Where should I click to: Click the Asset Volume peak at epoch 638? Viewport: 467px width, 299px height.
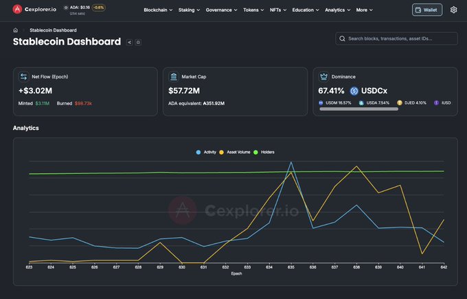coord(356,166)
